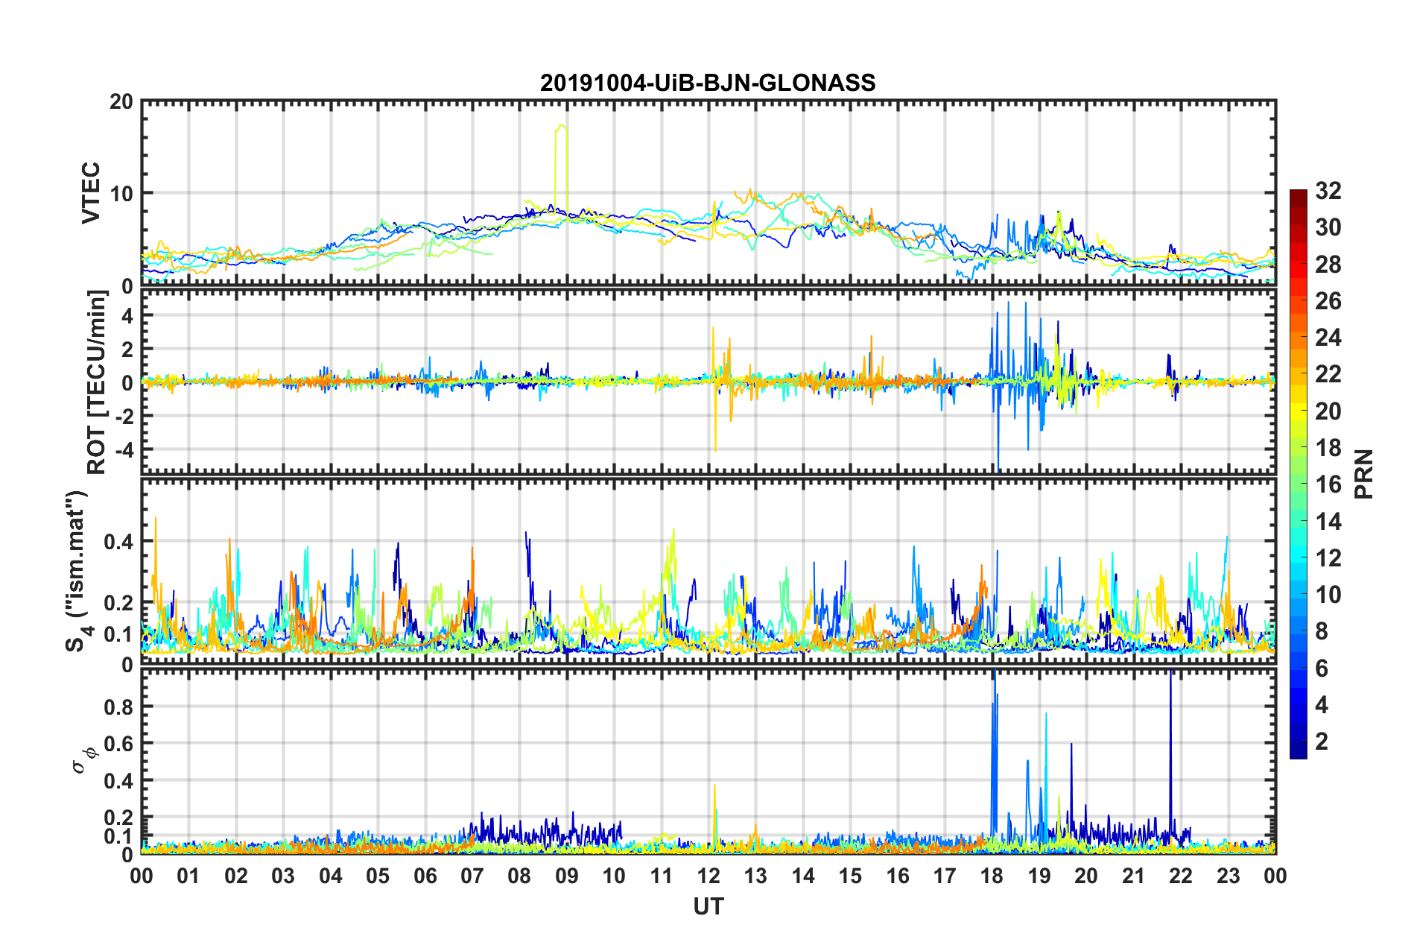Click x-axis tick label 13
1417x948 pixels.
(755, 876)
